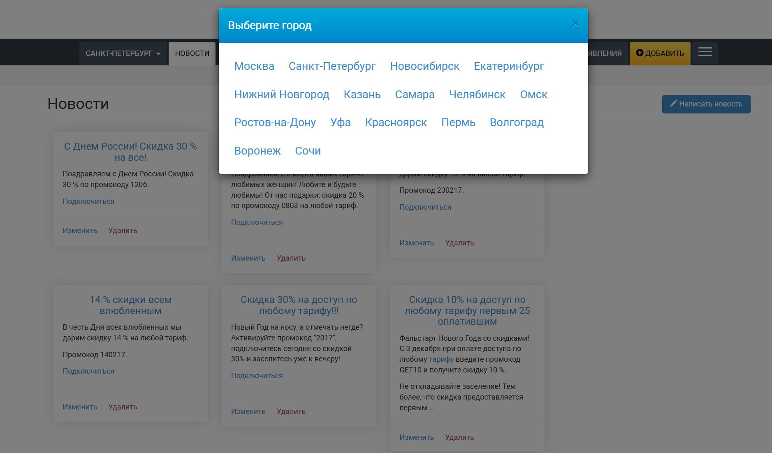Click the plus icon on Добавить
The width and height of the screenshot is (772, 453).
(x=640, y=53)
